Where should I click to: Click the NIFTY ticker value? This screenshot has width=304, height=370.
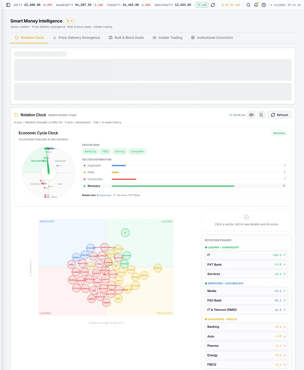[x=32, y=5]
